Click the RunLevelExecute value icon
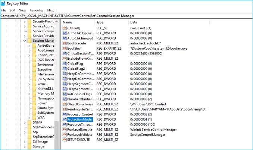The image size is (253, 150). click(x=65, y=129)
